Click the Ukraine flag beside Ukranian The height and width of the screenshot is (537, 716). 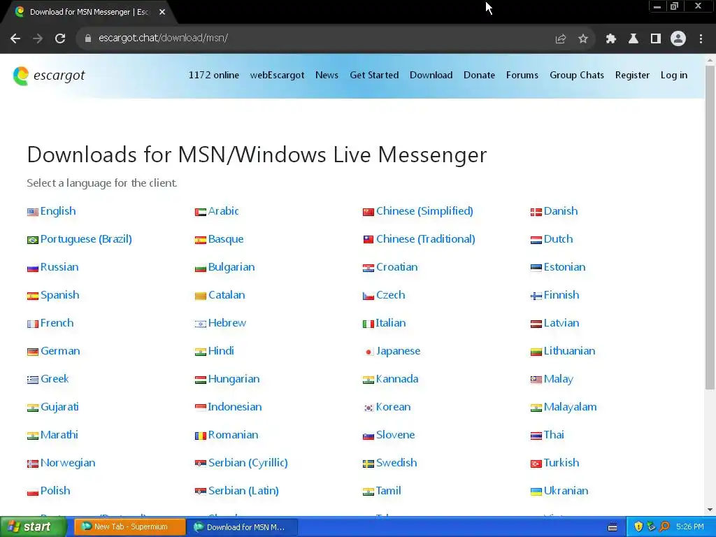pyautogui.click(x=536, y=492)
